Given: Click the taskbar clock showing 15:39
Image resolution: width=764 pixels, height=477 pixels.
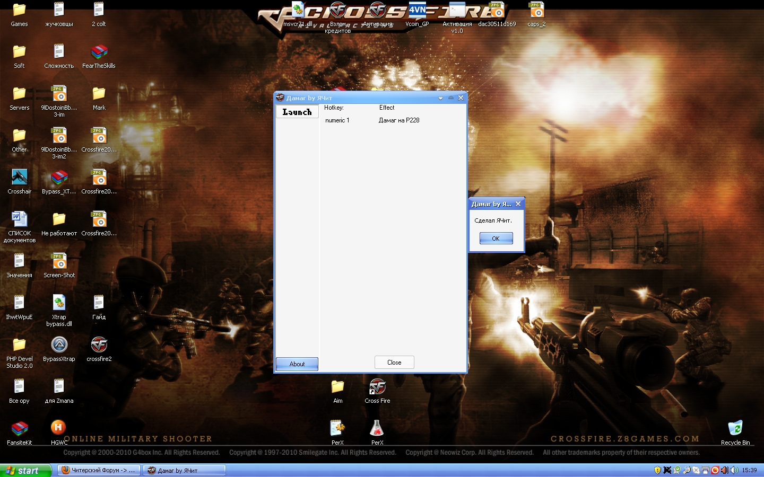Looking at the screenshot, I should [x=749, y=470].
